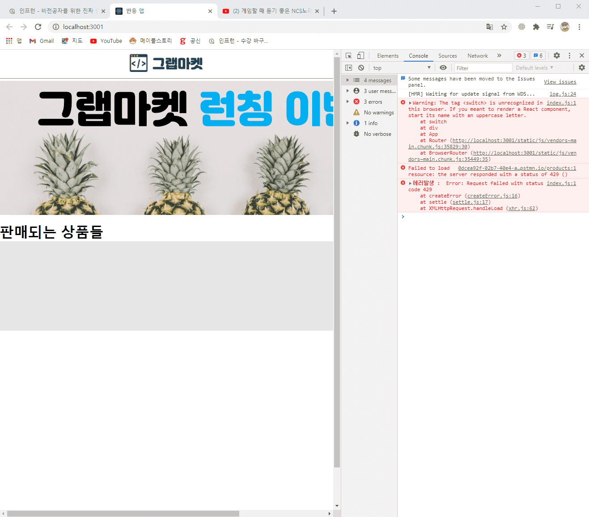This screenshot has width=589, height=517.
Task: Switch to the Elements tab
Action: 388,56
